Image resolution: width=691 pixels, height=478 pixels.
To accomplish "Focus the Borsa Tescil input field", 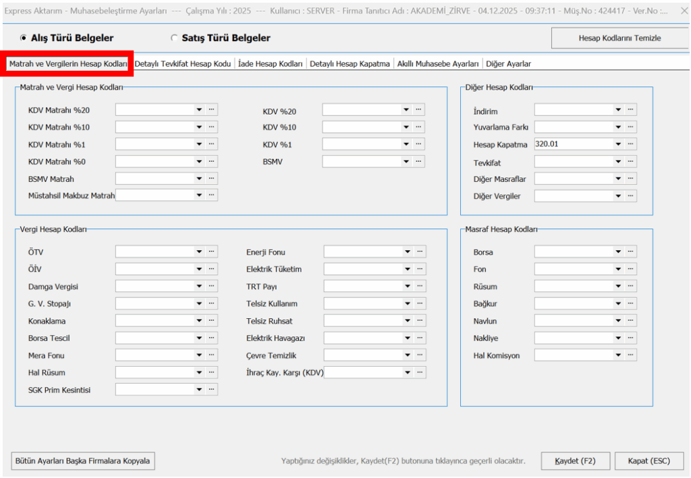I will [x=155, y=338].
